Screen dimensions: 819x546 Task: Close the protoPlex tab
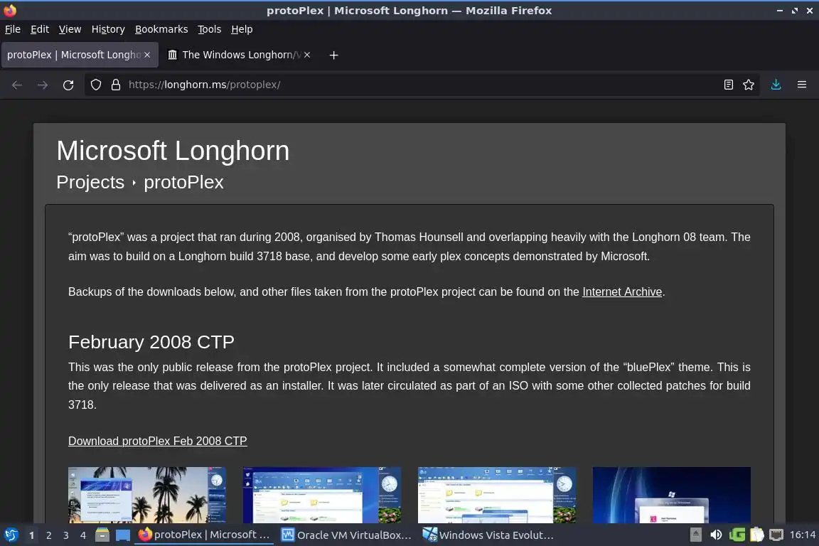[x=147, y=55]
